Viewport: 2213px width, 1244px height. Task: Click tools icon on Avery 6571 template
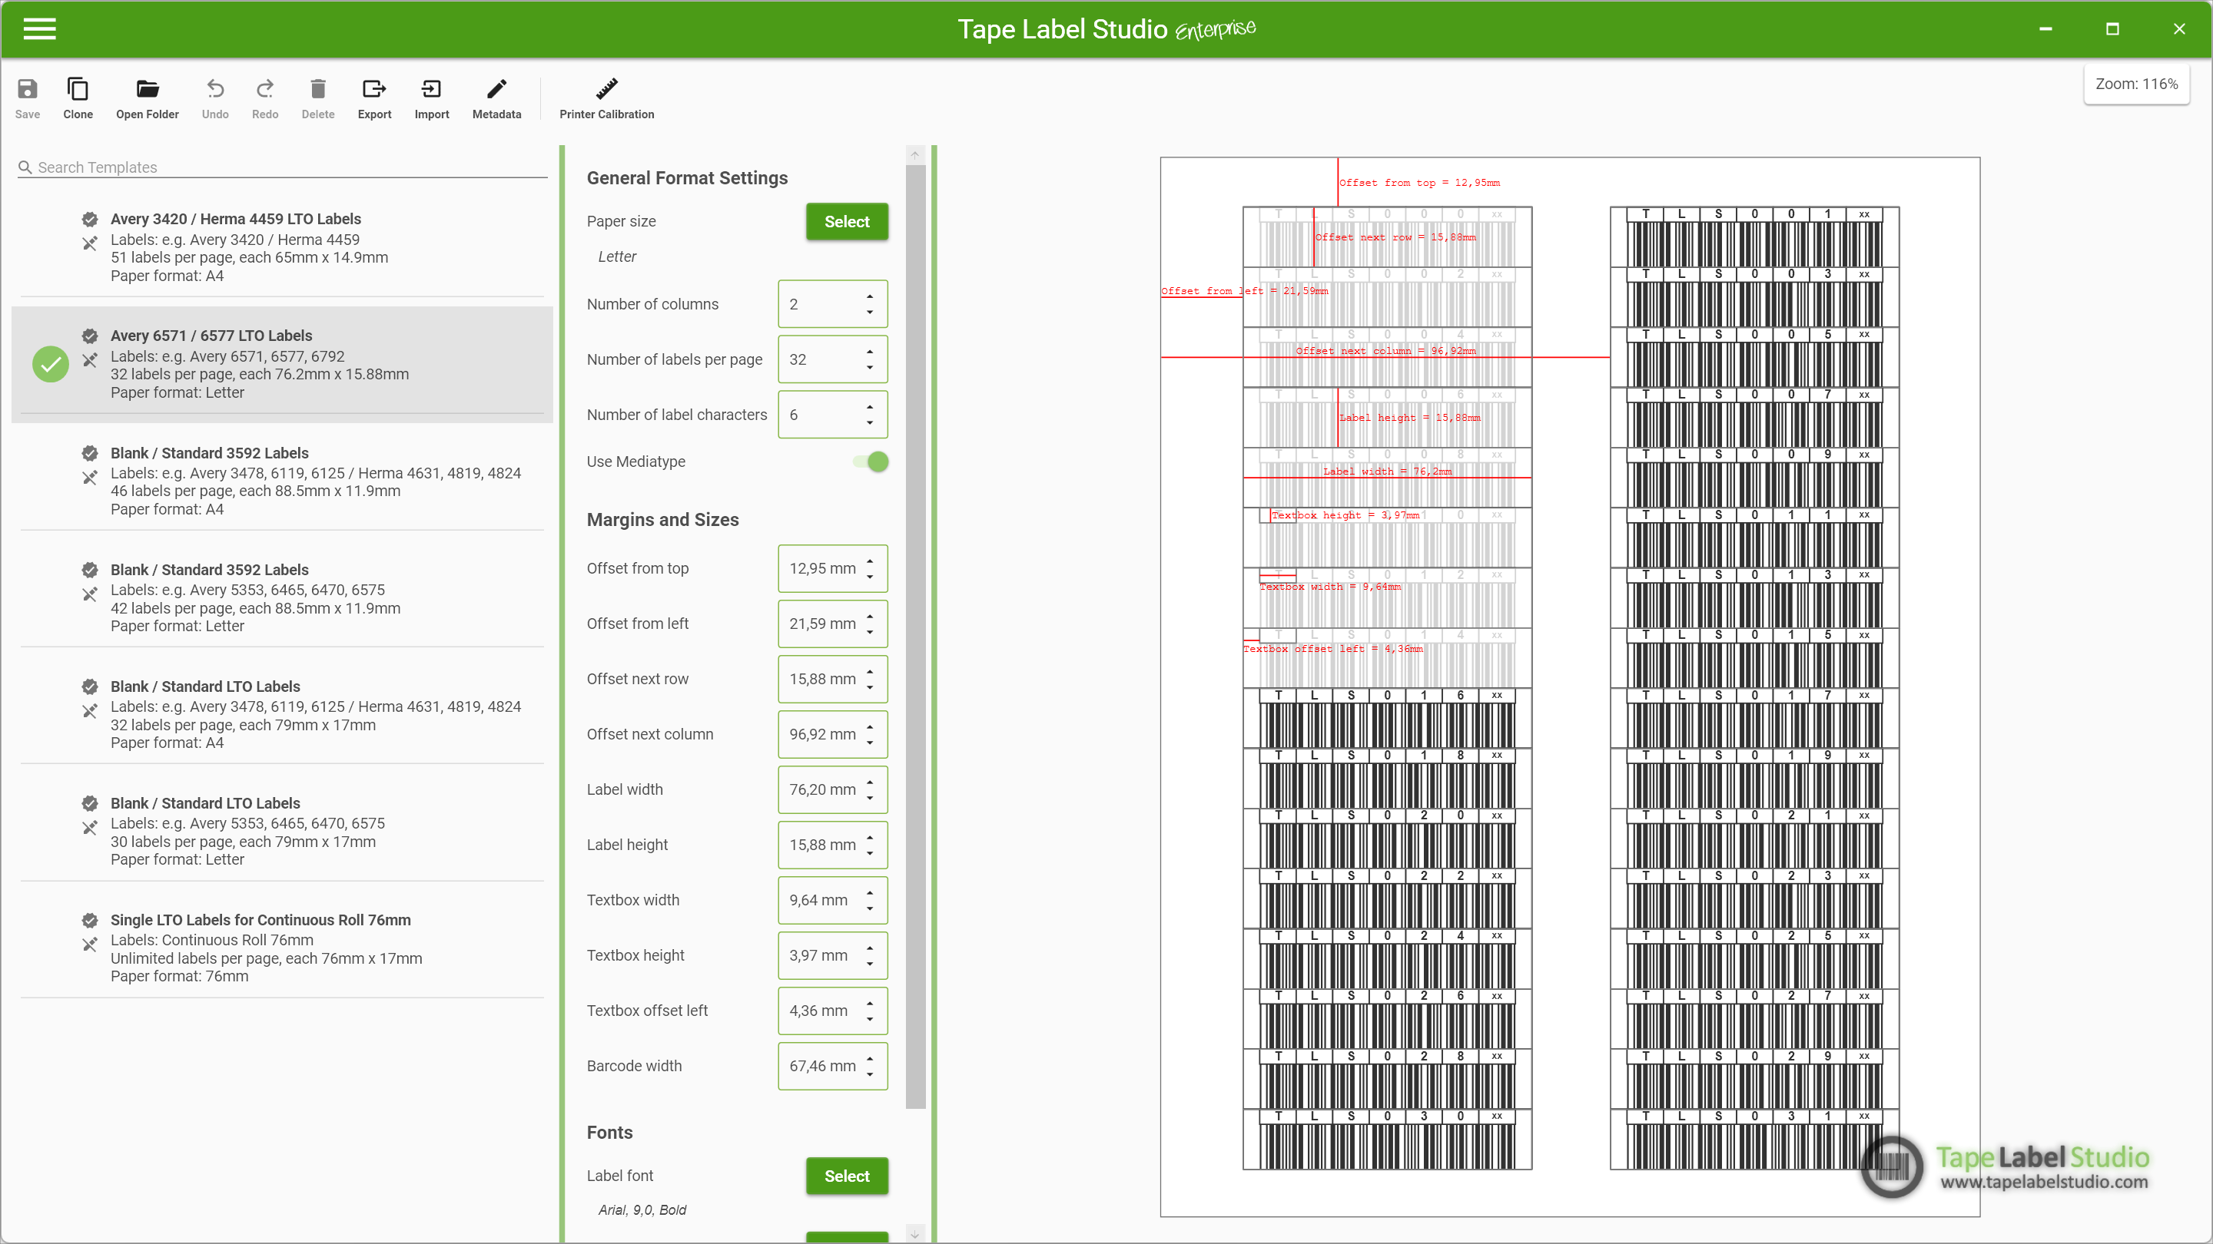89,361
